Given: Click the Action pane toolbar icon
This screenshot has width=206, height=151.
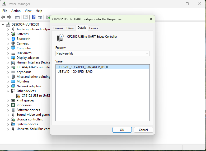Looking at the screenshot, I should (40, 17).
